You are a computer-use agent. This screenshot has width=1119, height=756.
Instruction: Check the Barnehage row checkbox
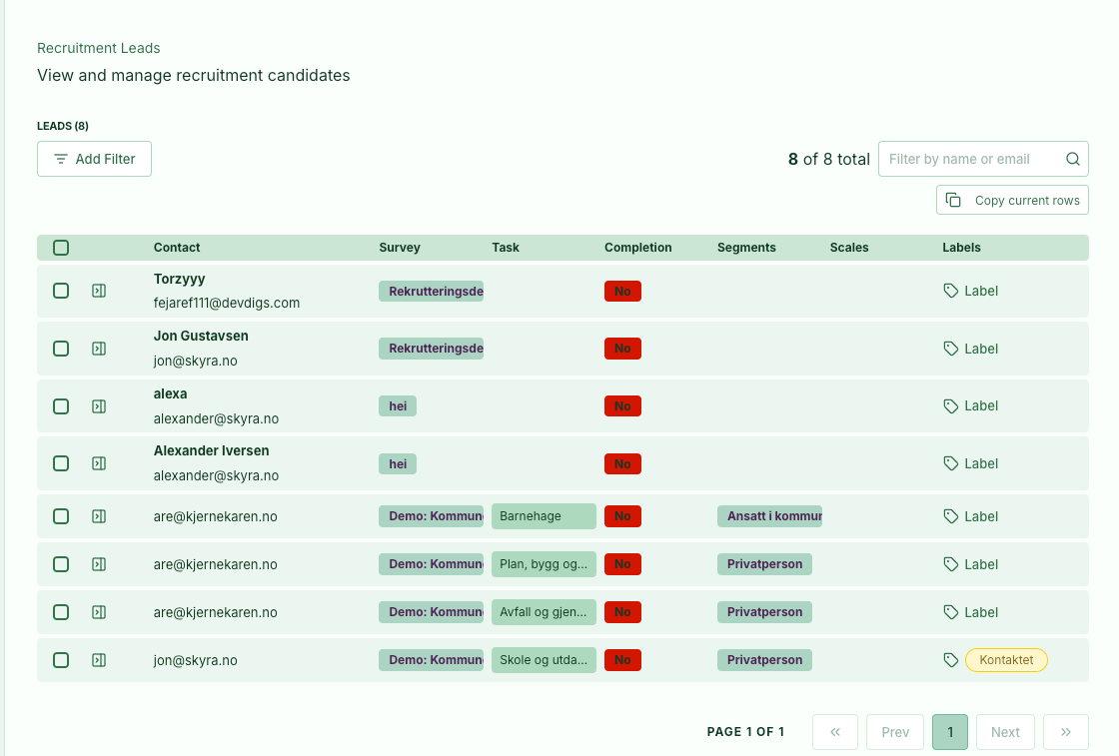61,516
